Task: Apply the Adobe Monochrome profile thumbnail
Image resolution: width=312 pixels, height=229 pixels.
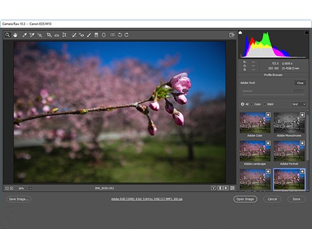Action: 289,123
